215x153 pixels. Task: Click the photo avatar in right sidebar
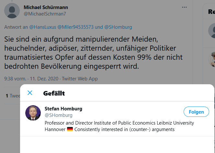(211, 59)
